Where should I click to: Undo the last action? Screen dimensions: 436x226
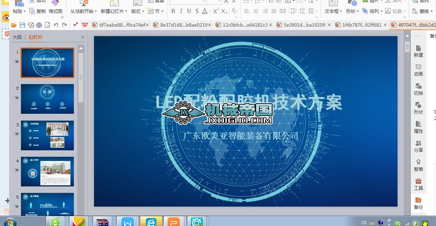click(x=56, y=25)
